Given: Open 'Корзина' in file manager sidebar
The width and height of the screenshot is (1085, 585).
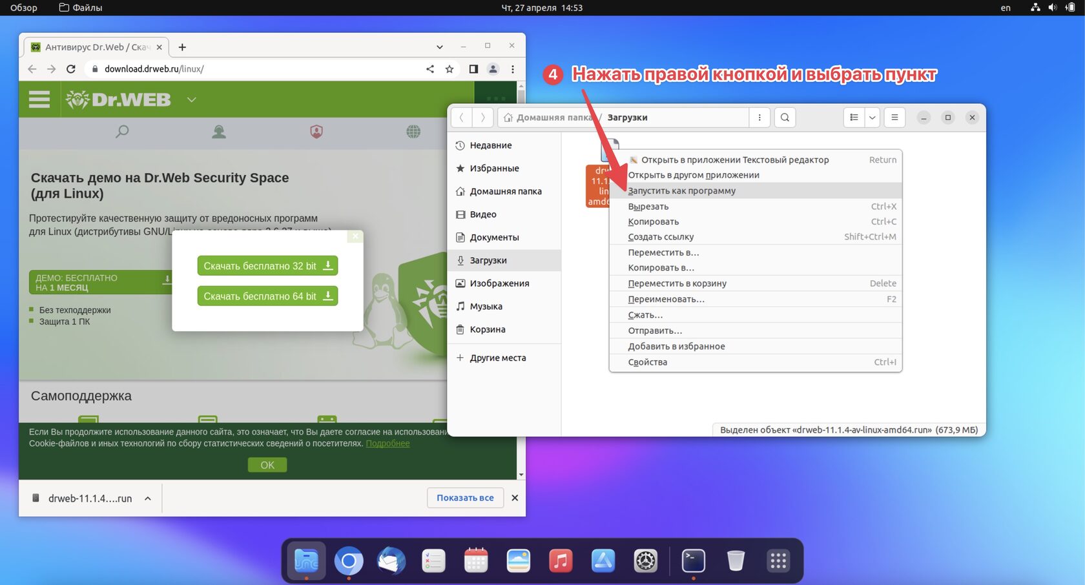Looking at the screenshot, I should 504,329.
